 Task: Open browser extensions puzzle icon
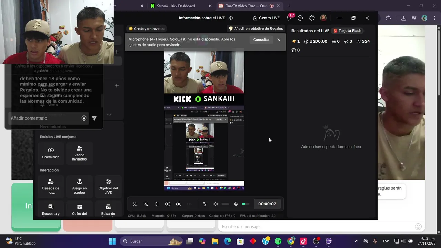click(388, 18)
